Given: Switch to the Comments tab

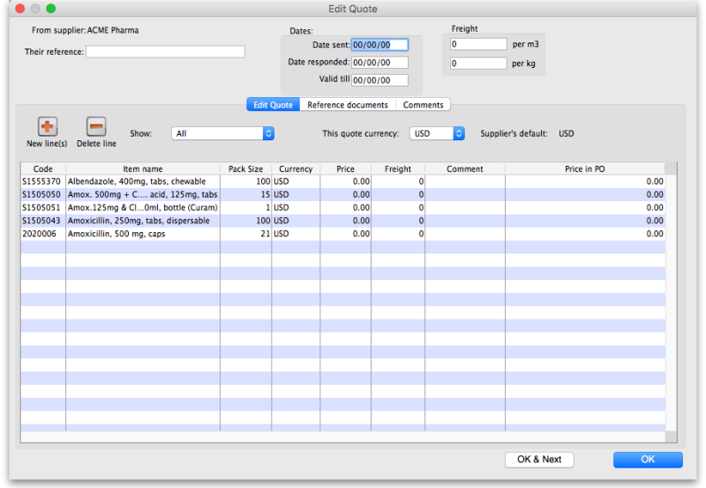Looking at the screenshot, I should [423, 105].
